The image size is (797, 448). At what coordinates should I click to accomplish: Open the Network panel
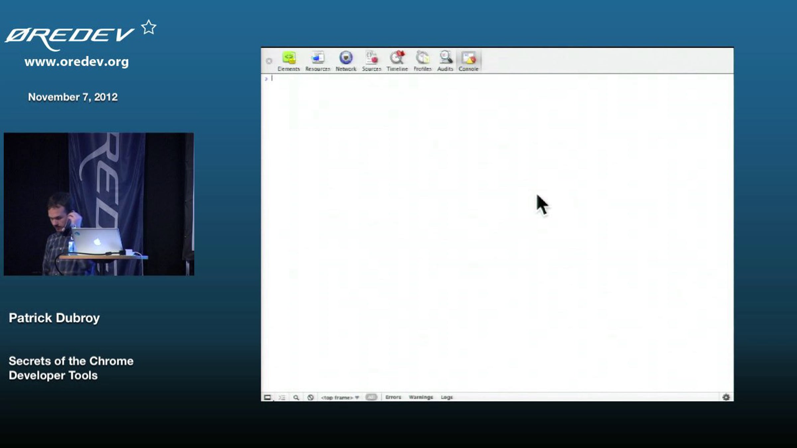[346, 61]
